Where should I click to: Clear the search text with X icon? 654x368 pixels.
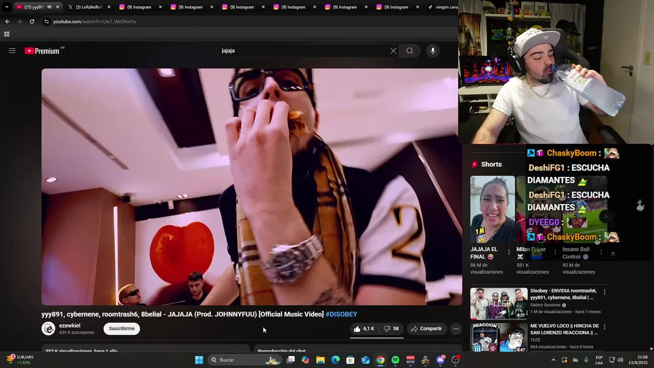pos(393,51)
